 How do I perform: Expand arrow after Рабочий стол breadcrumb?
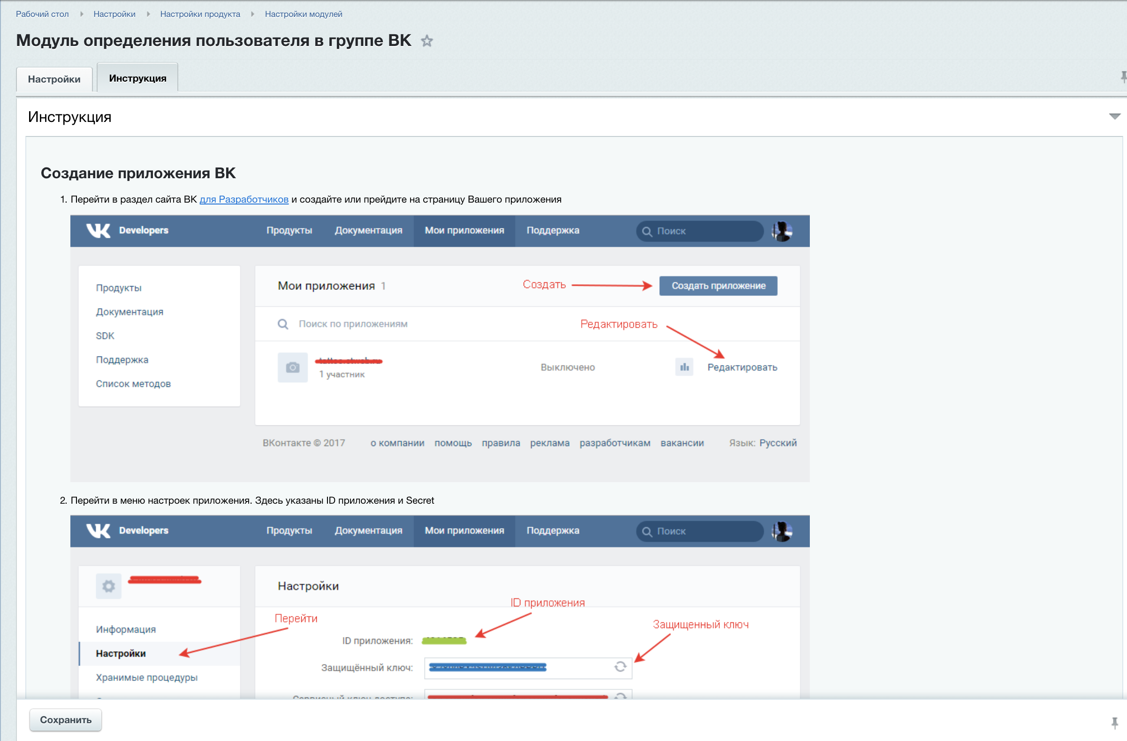tap(82, 14)
